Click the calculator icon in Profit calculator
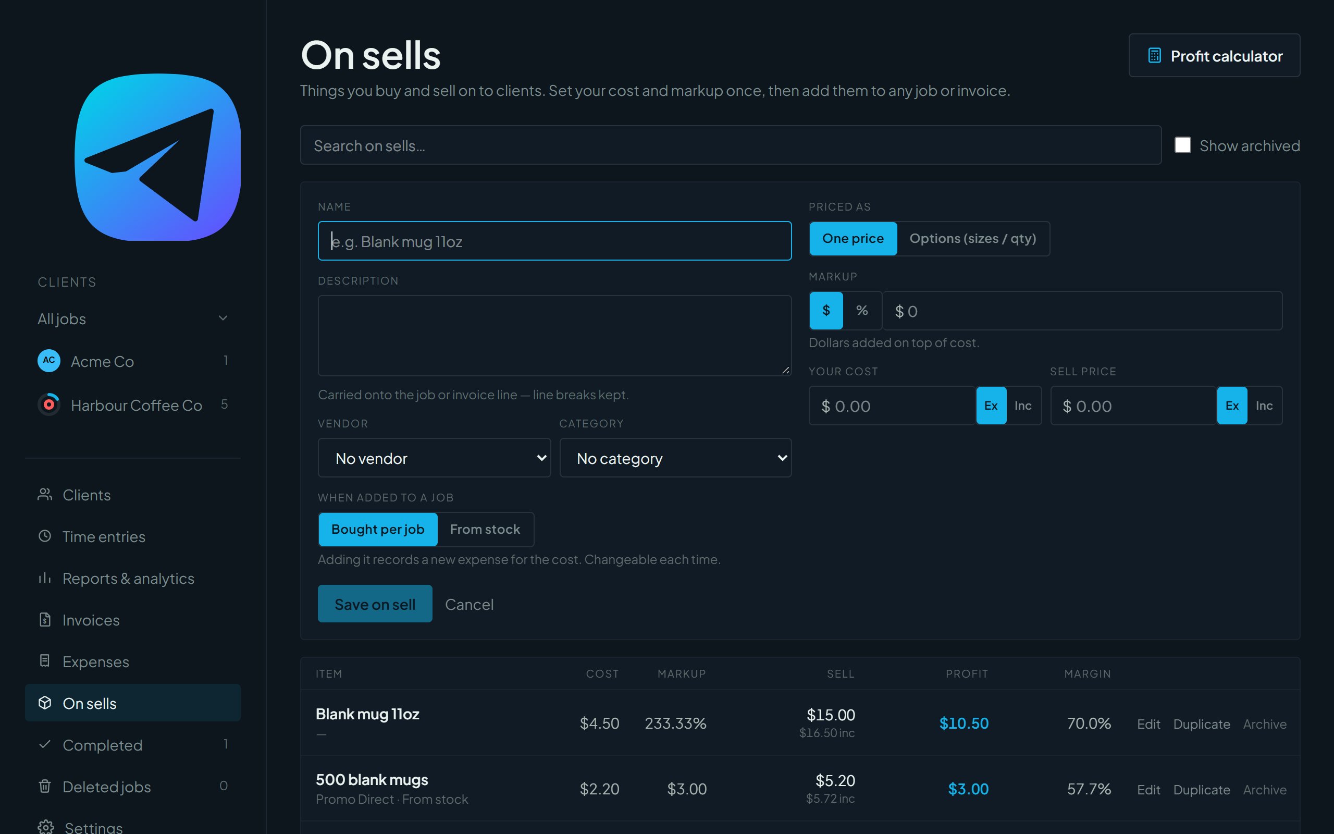Viewport: 1334px width, 834px height. (x=1154, y=56)
